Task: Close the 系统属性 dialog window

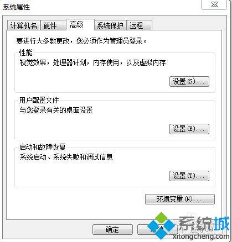Action: click(x=214, y=4)
